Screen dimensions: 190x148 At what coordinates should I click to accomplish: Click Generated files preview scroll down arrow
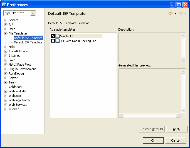click(183, 110)
